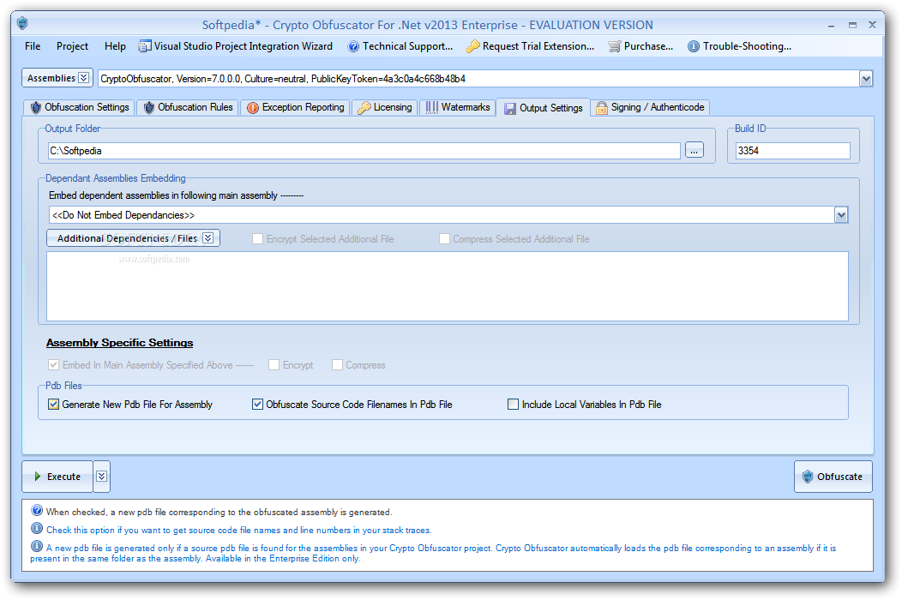902x600 pixels.
Task: Click Technical Support... menu item
Action: 400,46
